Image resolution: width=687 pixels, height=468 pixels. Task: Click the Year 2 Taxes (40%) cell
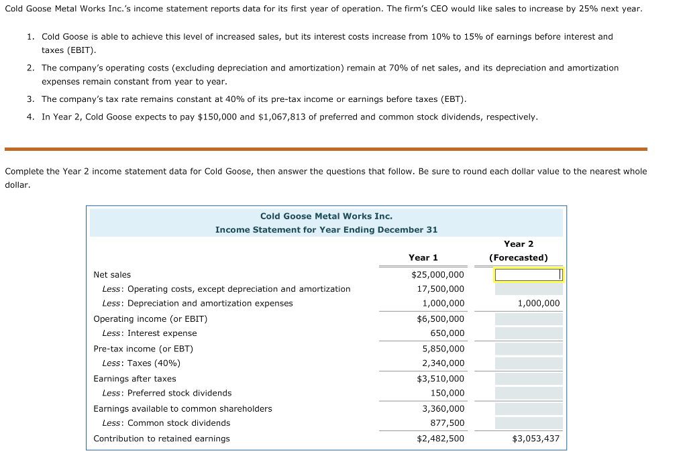coord(528,363)
